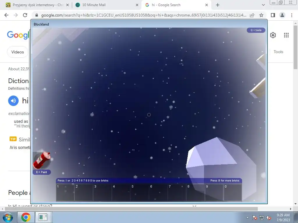The image size is (298, 223).
Task: Reload the current page
Action: point(25,15)
